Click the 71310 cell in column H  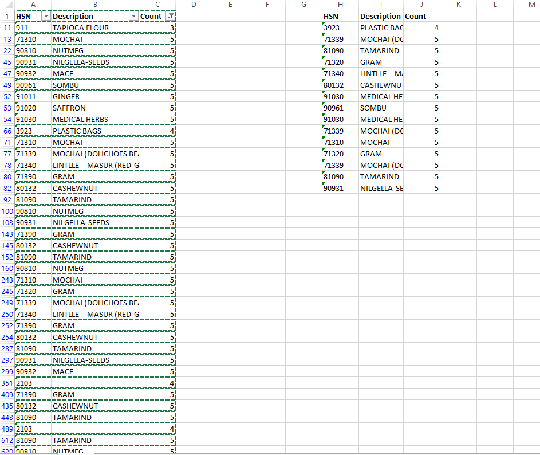pos(340,142)
